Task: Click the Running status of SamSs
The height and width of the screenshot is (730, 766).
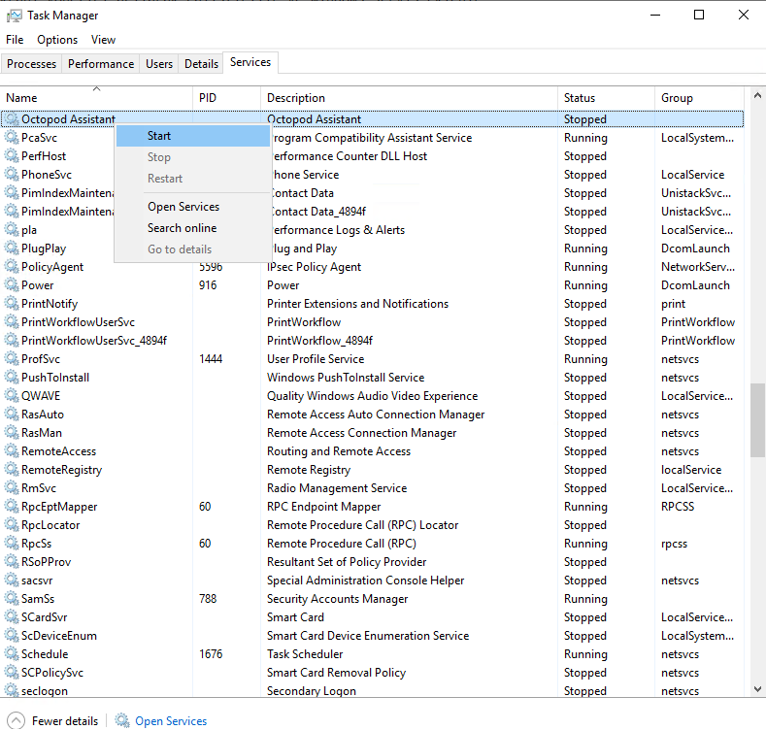Action: pyautogui.click(x=585, y=599)
